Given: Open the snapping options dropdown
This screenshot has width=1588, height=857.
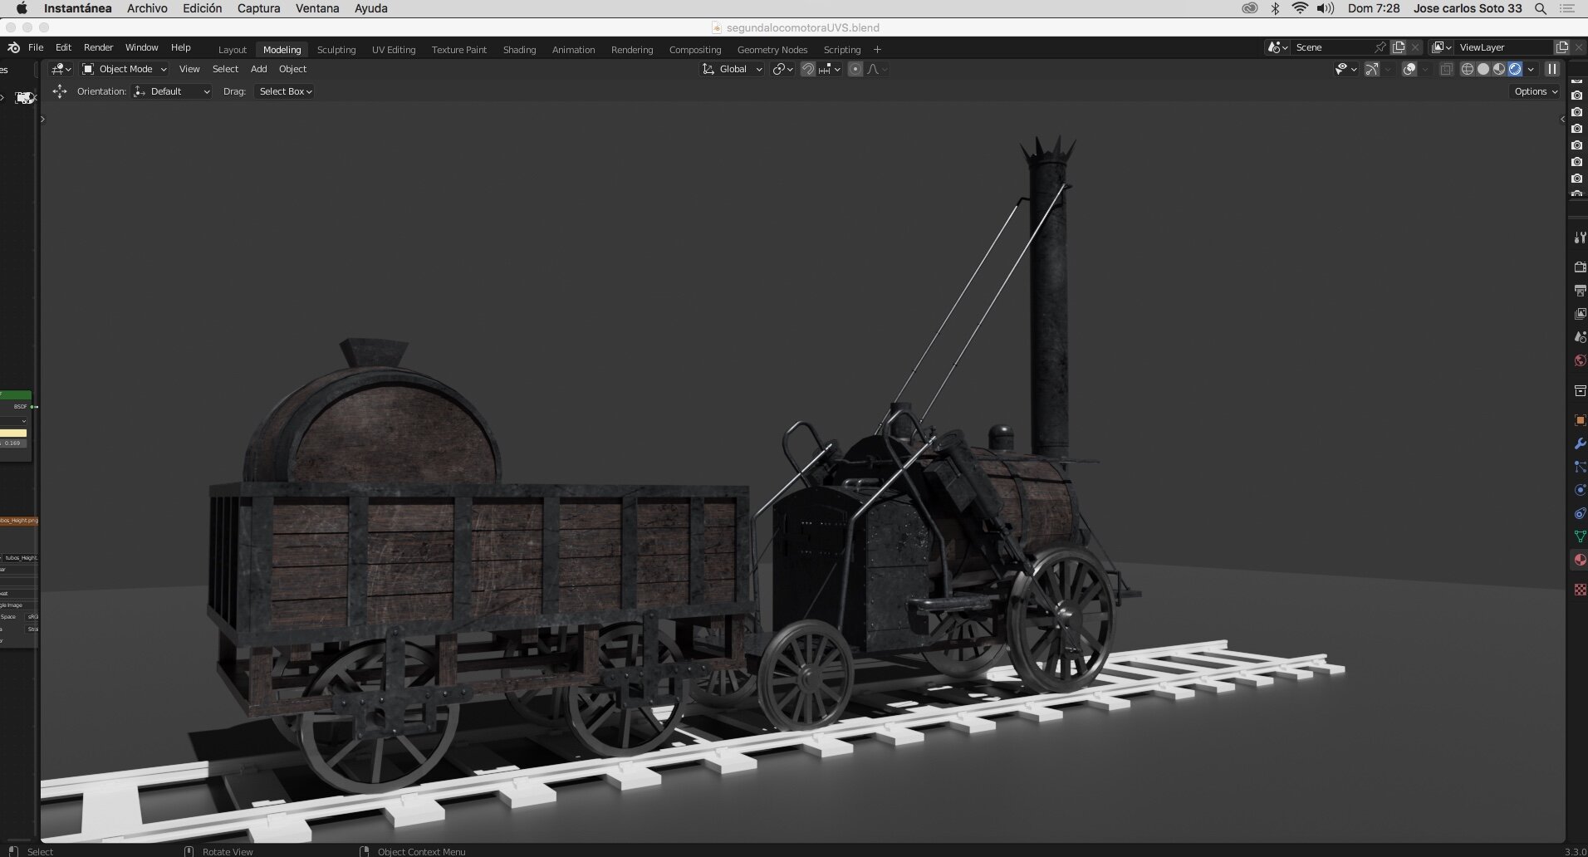Looking at the screenshot, I should pyautogui.click(x=830, y=69).
